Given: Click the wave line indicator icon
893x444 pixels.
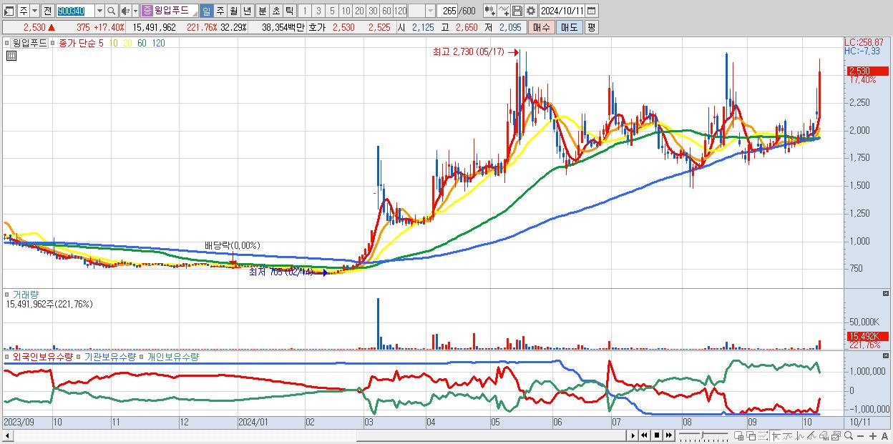Looking at the screenshot, I should pos(800,436).
